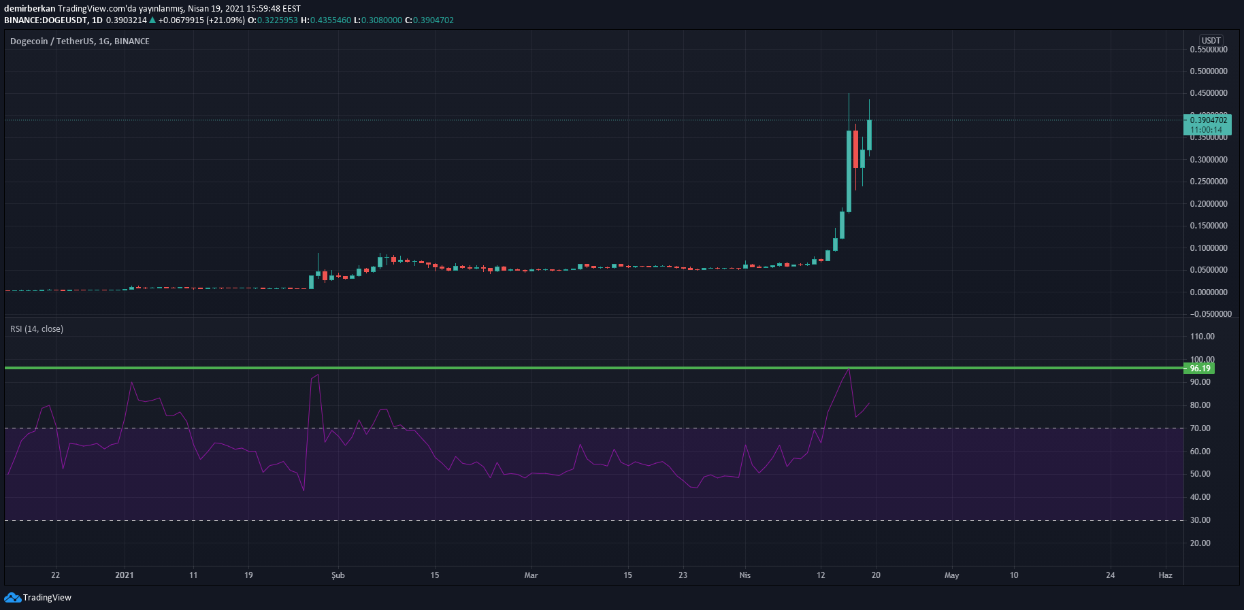The height and width of the screenshot is (610, 1244).
Task: Click the Haz month label on time axis
Action: click(x=1166, y=575)
